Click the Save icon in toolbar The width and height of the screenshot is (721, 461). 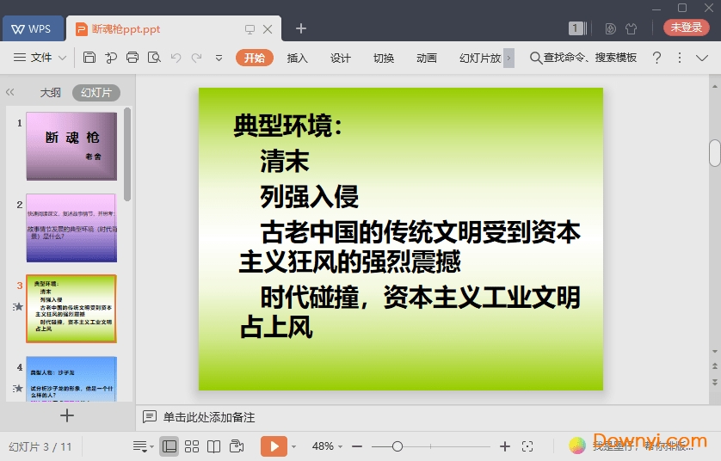click(x=89, y=58)
